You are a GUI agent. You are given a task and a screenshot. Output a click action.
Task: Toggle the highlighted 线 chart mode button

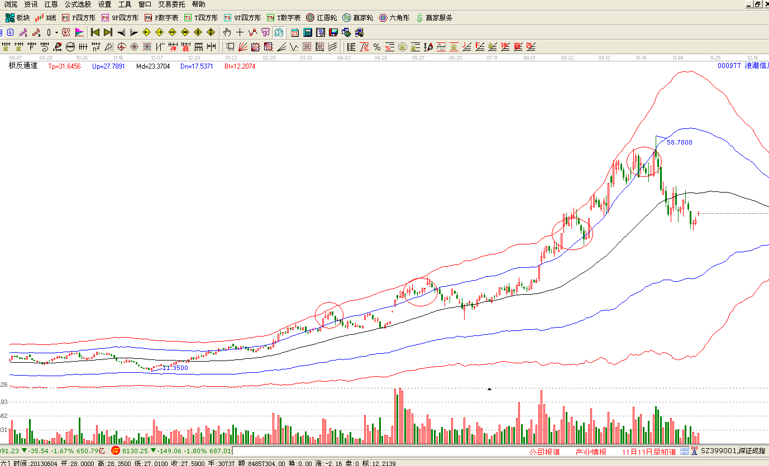(278, 32)
